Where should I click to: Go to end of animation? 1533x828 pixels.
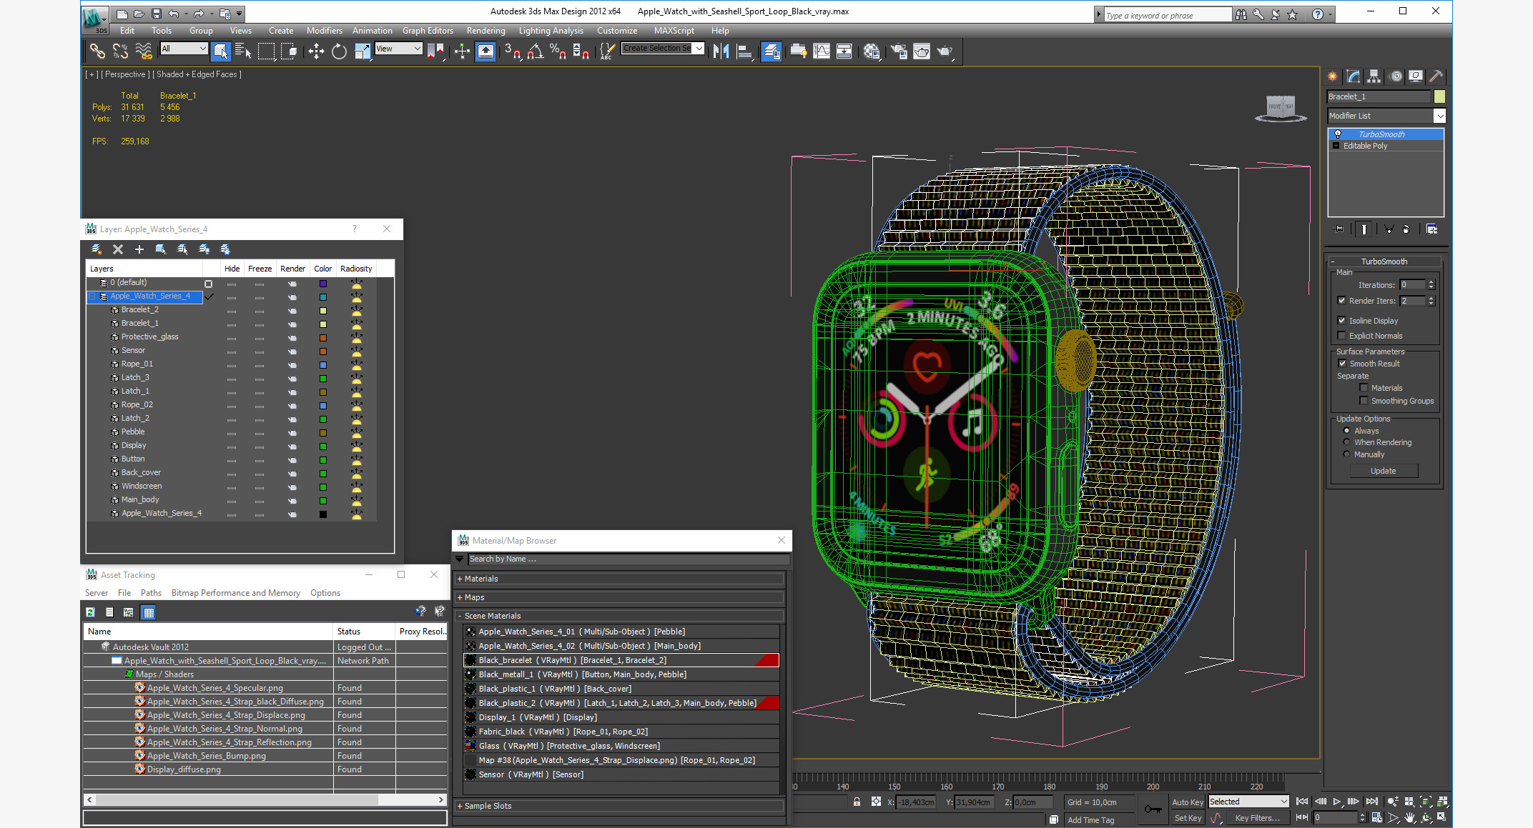coord(1372,802)
